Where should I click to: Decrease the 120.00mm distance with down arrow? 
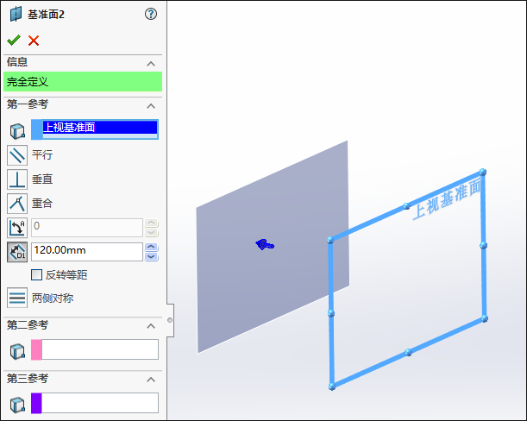pyautogui.click(x=151, y=256)
